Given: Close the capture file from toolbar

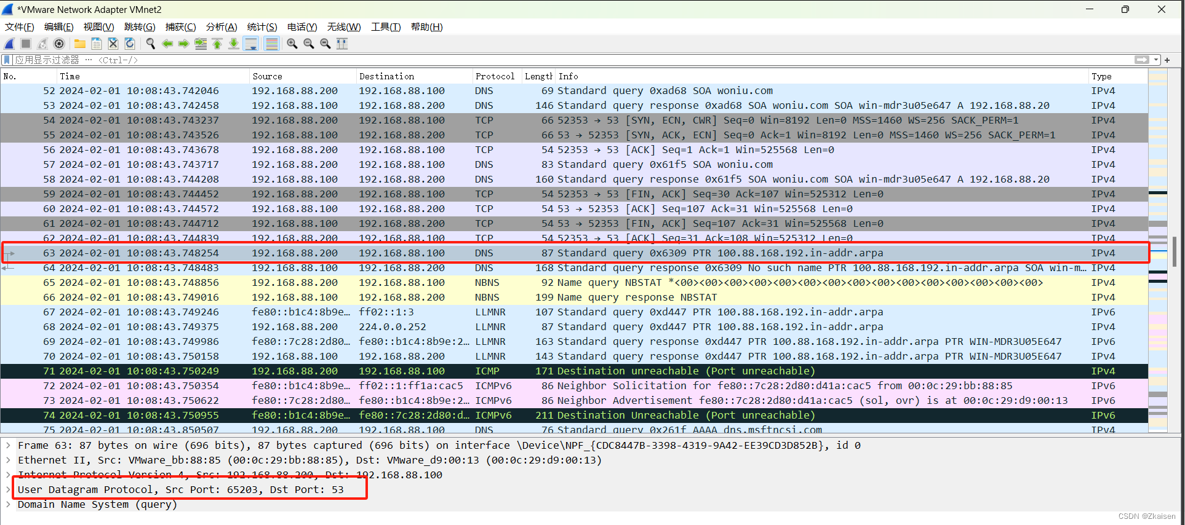Looking at the screenshot, I should (x=113, y=44).
